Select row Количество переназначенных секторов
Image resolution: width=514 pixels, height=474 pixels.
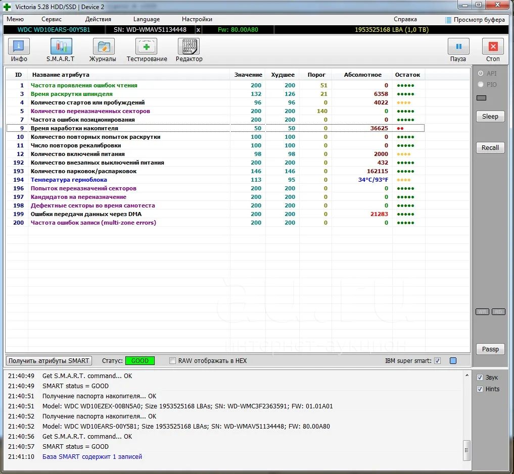tap(215, 111)
